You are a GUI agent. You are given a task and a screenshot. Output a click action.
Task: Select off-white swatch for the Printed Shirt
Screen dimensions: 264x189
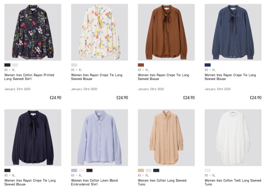tap(15, 65)
